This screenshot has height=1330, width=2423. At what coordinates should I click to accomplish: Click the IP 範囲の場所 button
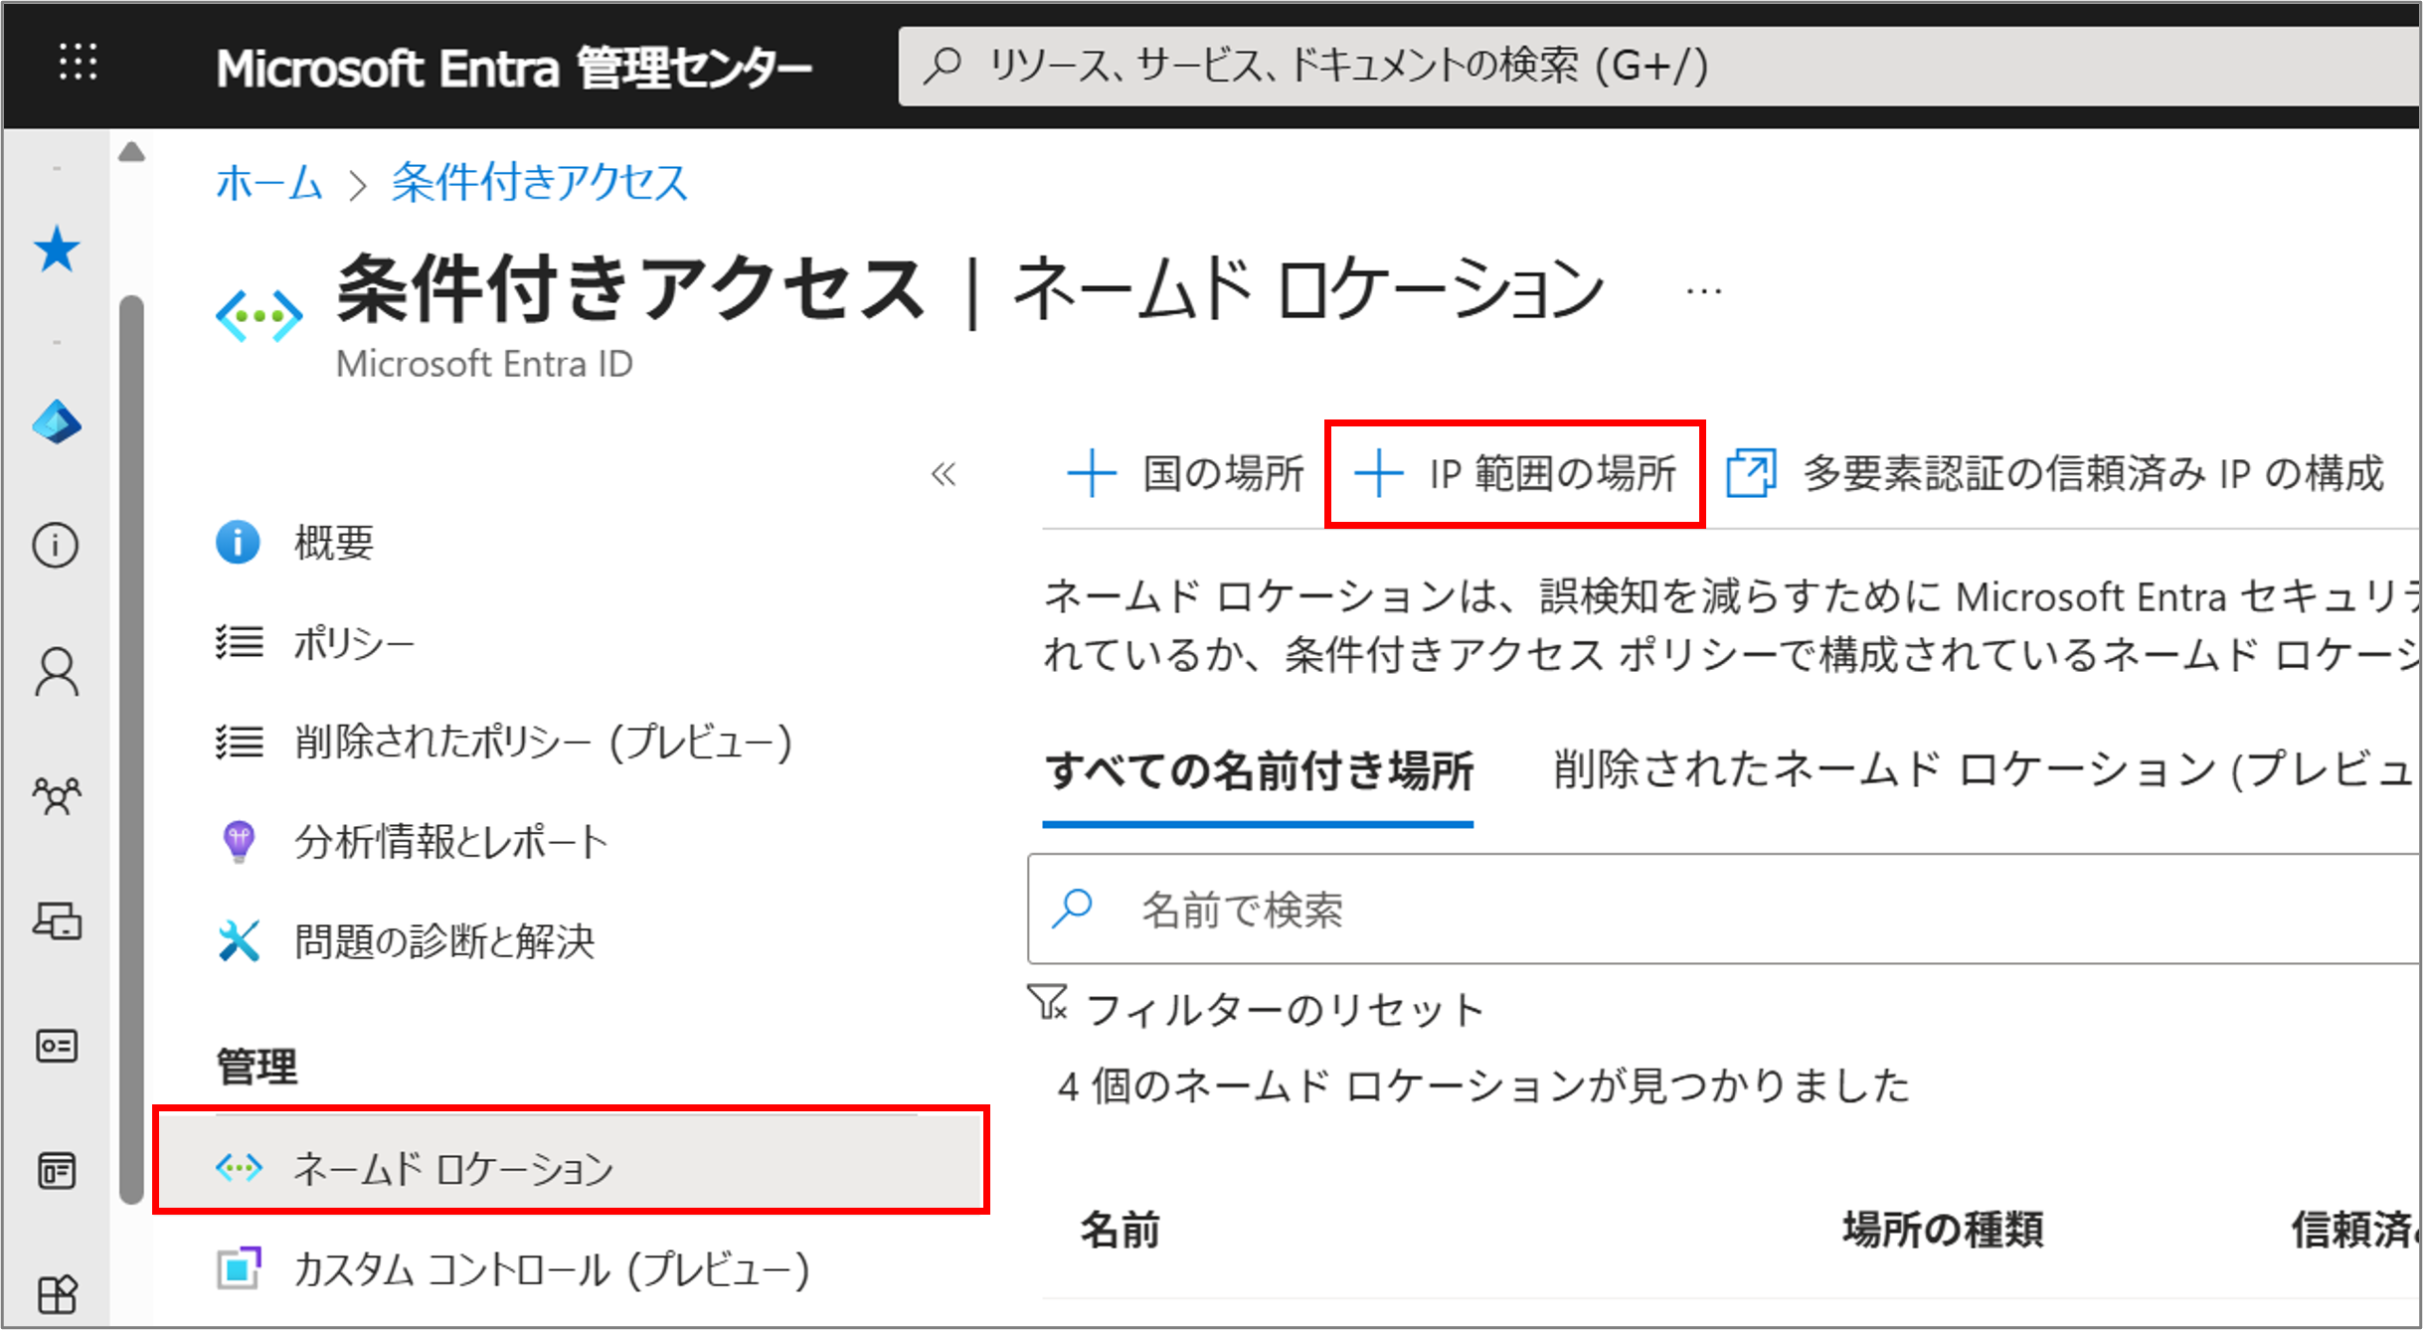click(1515, 474)
